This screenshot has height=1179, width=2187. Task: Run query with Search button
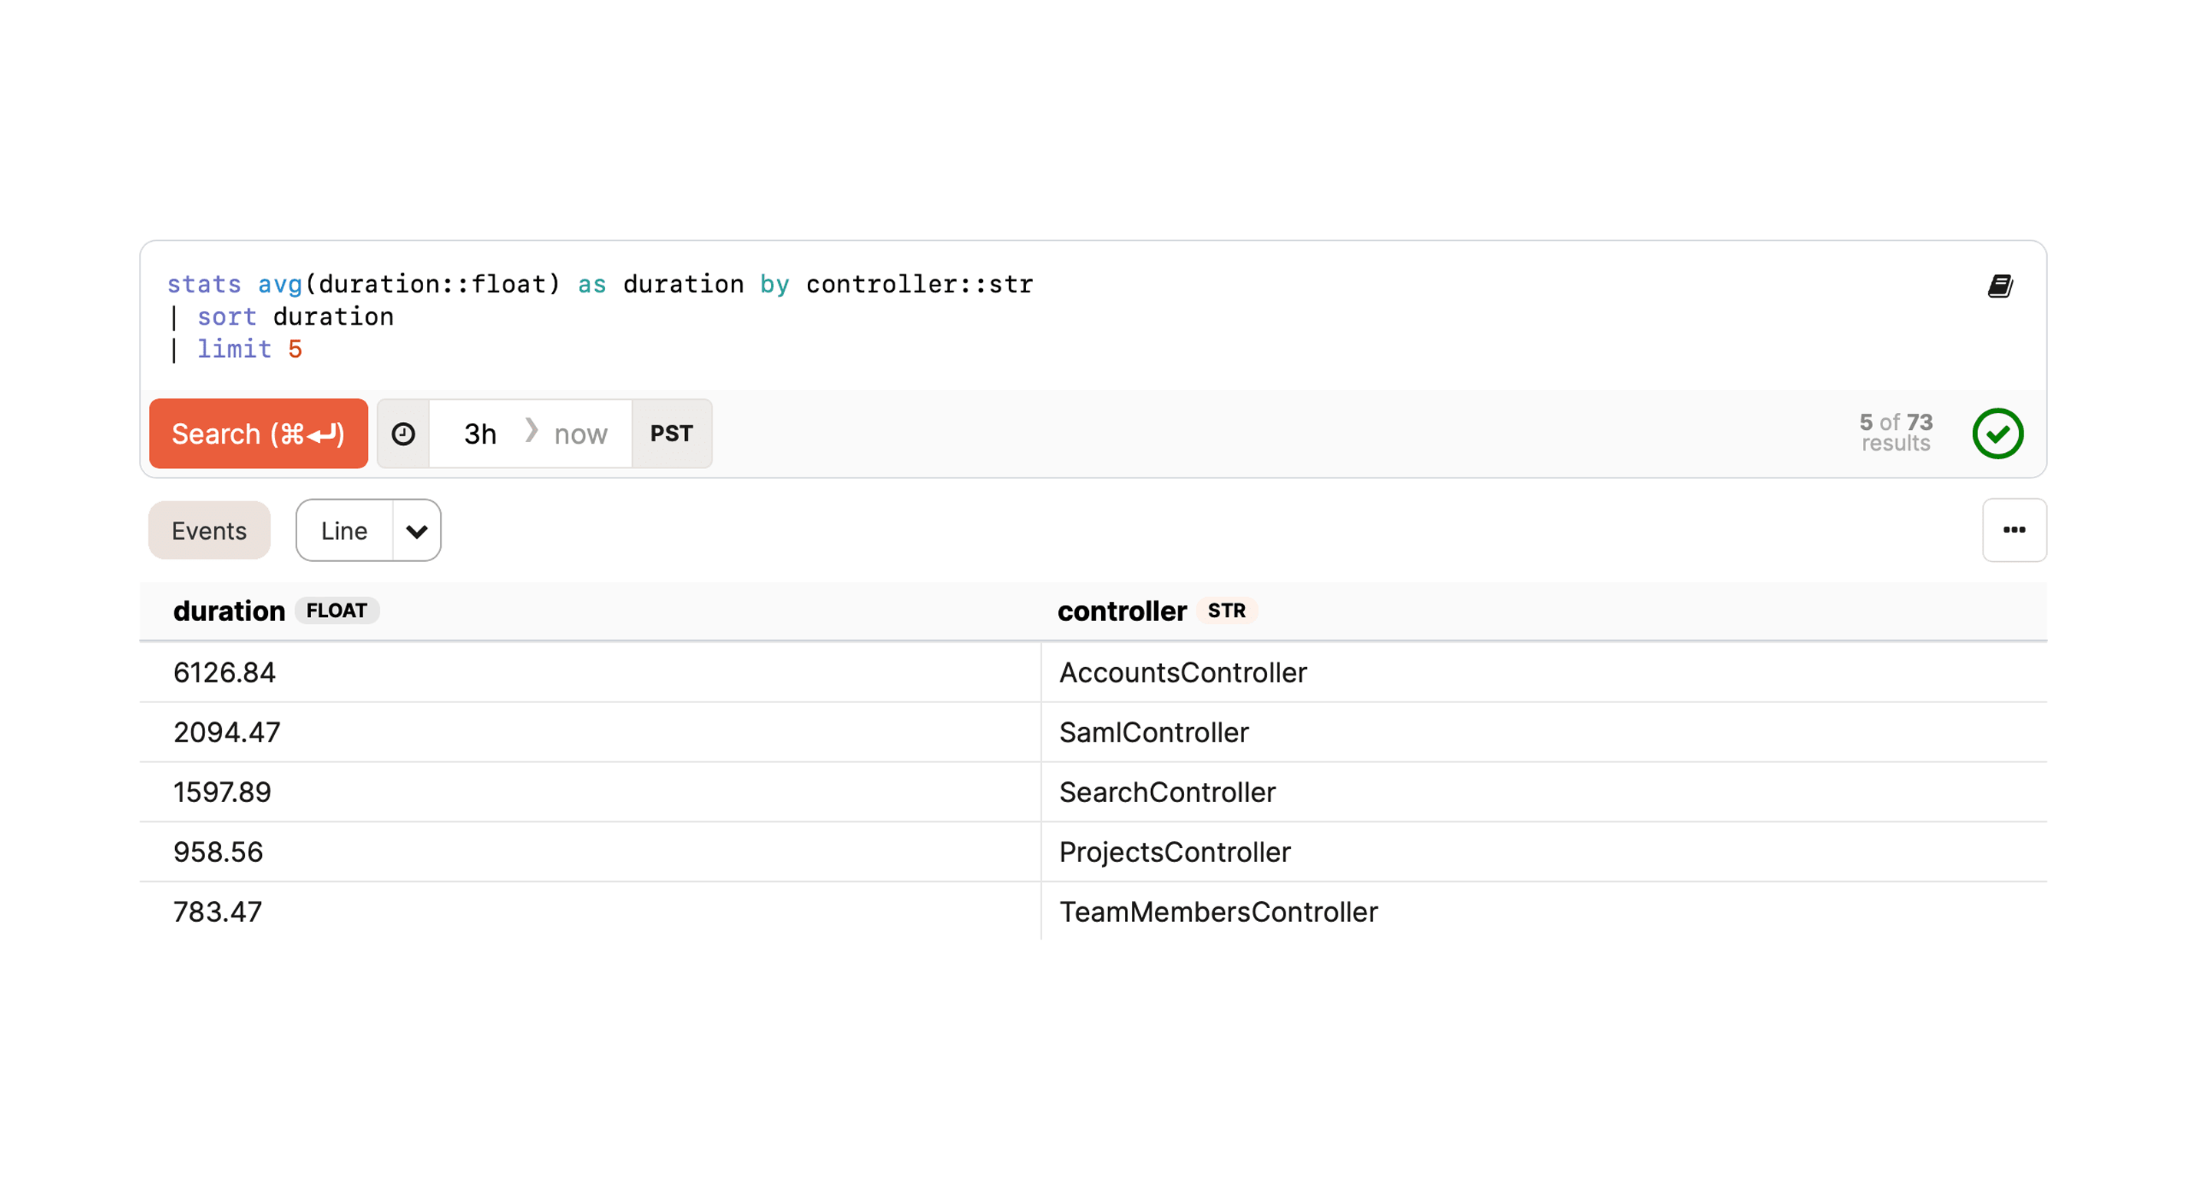point(258,434)
